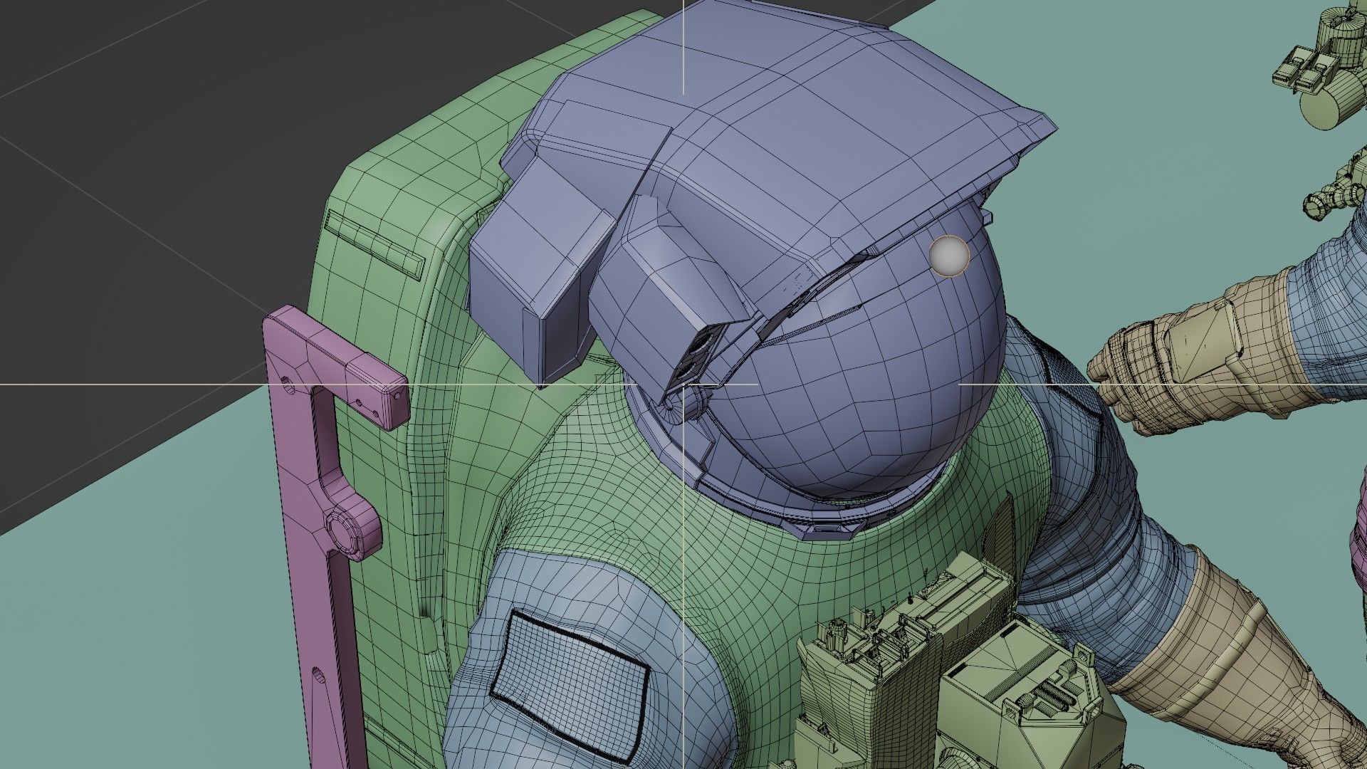Click the rectangular slot on backpack top
Viewport: 1367px width, 769px height.
tap(374, 244)
